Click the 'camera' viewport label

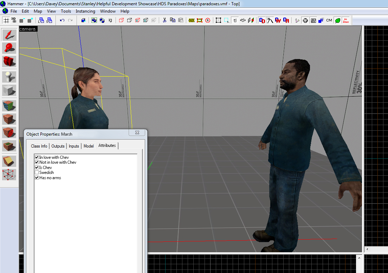tap(27, 29)
